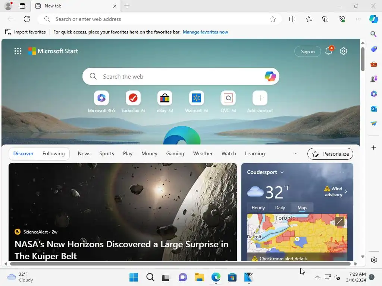Click the Personalize button
This screenshot has height=286, width=382.
330,154
